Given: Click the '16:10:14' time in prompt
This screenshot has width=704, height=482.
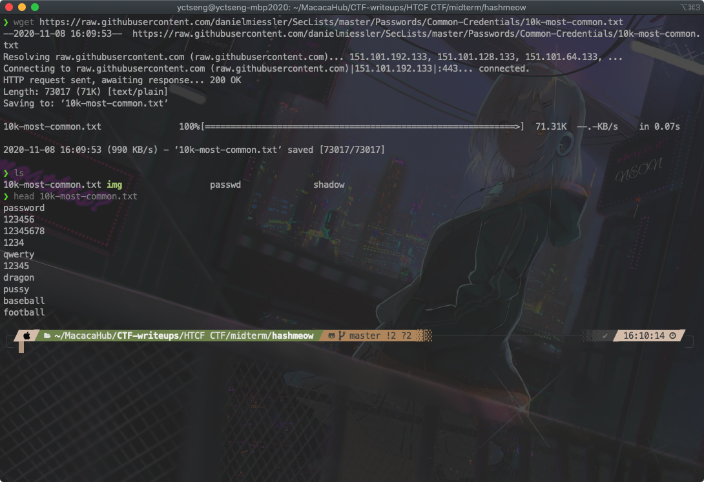Looking at the screenshot, I should 644,336.
